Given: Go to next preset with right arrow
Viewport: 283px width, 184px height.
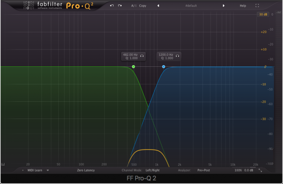Looking at the screenshot, I should (223, 6).
